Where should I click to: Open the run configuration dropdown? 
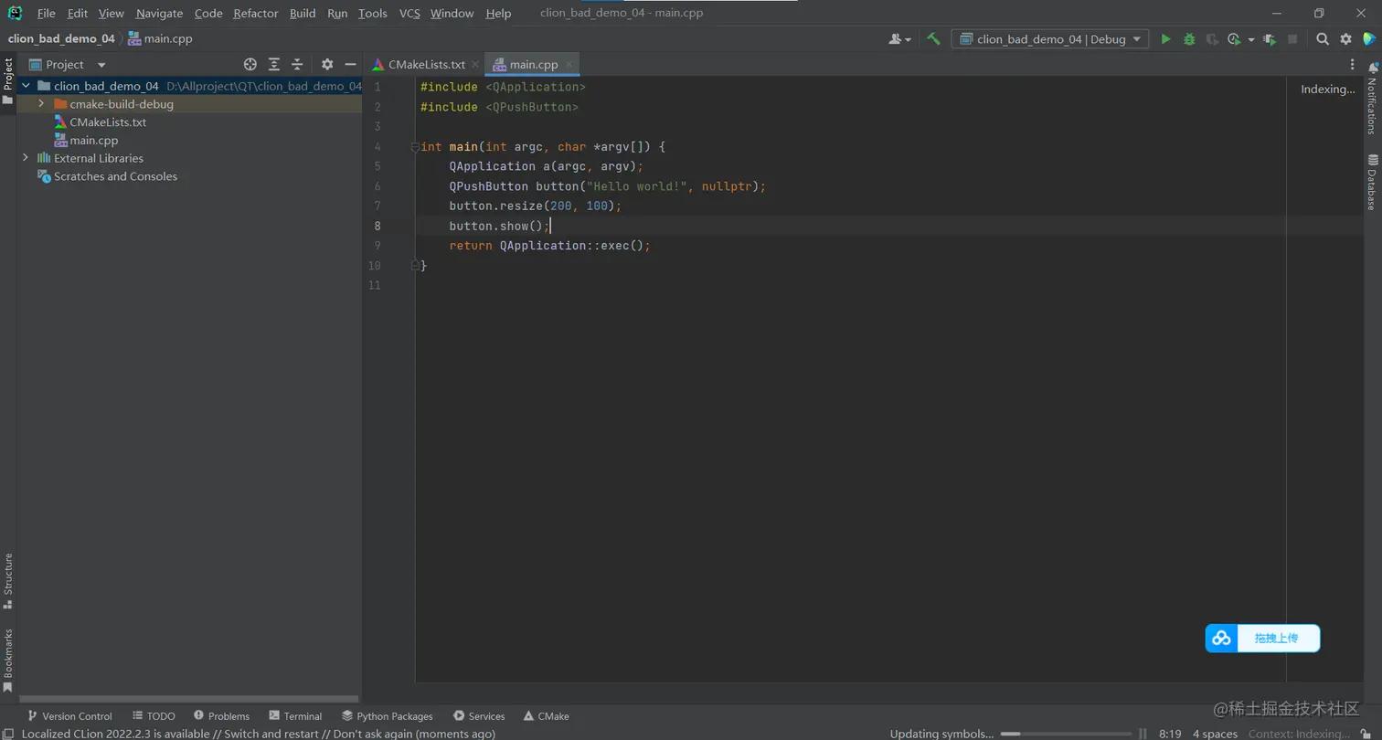(x=1050, y=39)
